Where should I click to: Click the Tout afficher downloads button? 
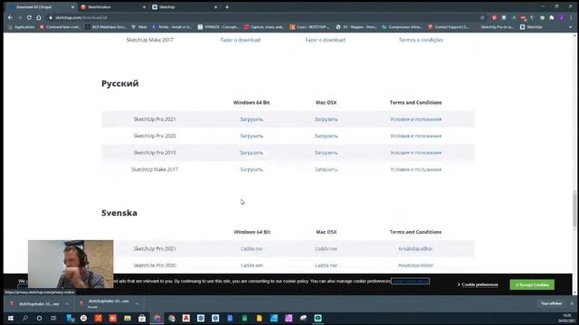(551, 303)
